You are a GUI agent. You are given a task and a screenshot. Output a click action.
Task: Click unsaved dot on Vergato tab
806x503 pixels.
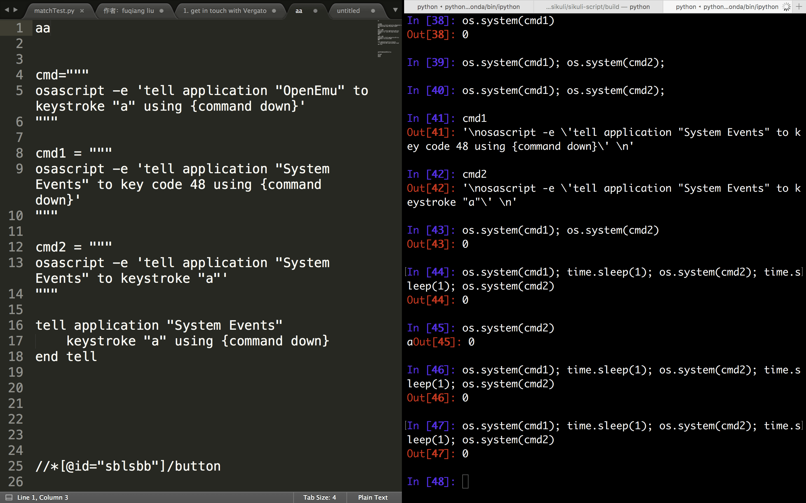click(x=274, y=11)
